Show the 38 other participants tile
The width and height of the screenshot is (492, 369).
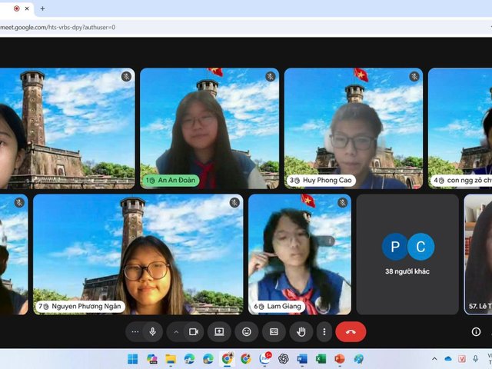point(407,254)
